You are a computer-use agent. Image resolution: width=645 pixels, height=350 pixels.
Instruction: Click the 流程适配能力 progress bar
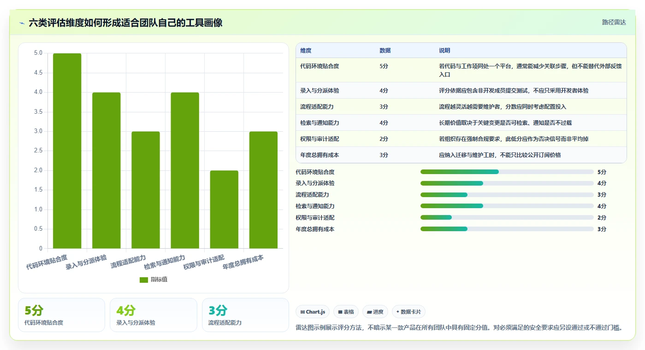point(507,195)
